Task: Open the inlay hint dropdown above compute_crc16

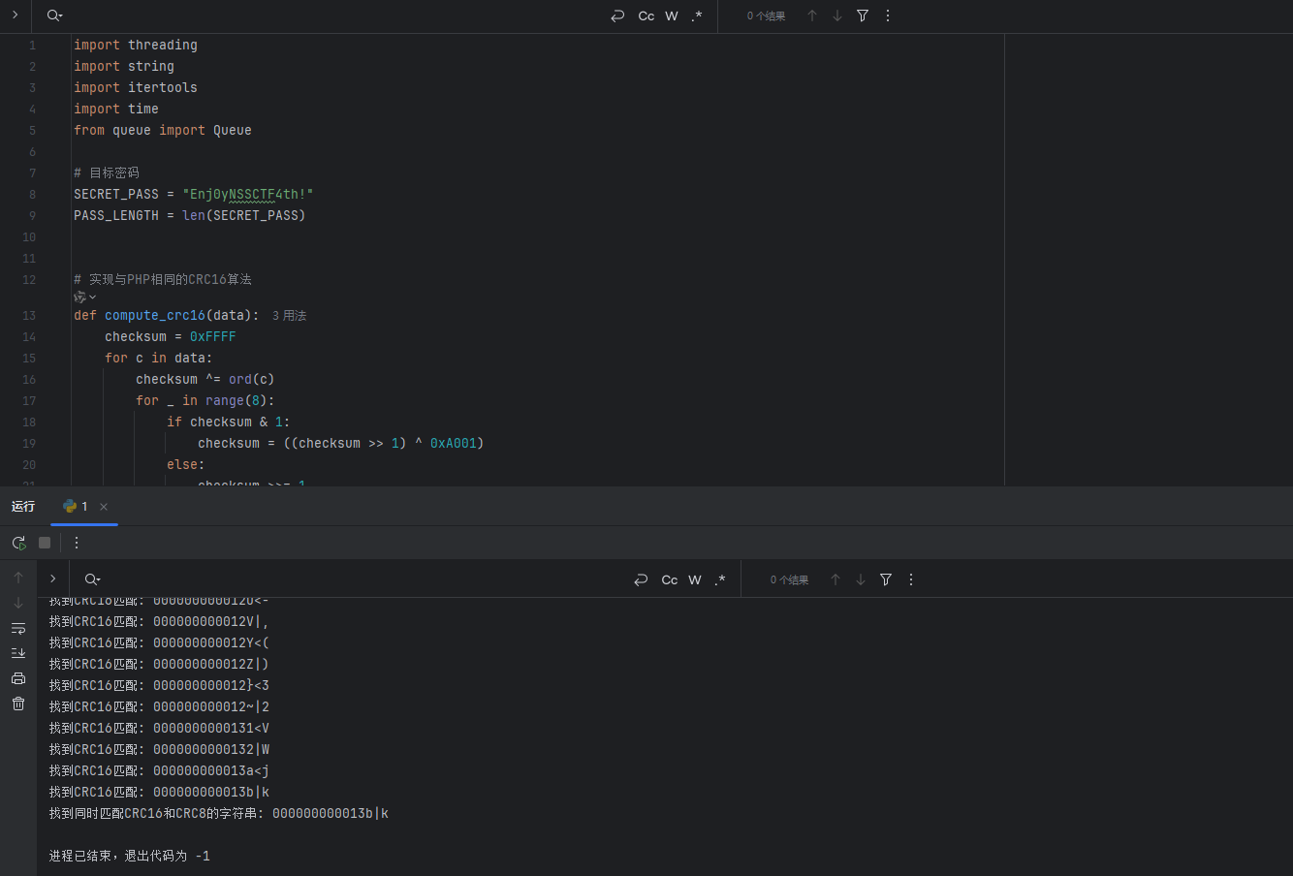Action: 85,297
